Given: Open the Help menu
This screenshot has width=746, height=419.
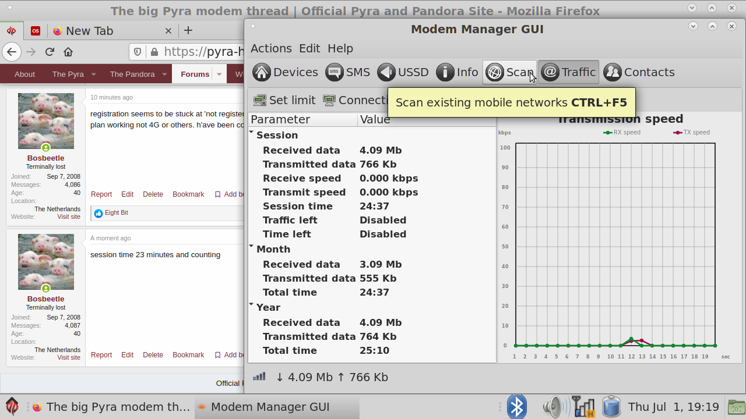Looking at the screenshot, I should (340, 48).
